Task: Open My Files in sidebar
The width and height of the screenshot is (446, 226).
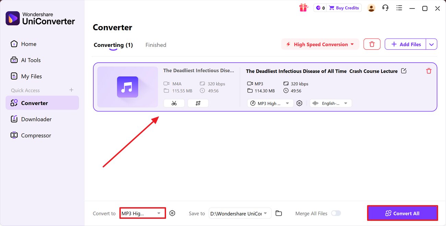Action: click(x=42, y=76)
